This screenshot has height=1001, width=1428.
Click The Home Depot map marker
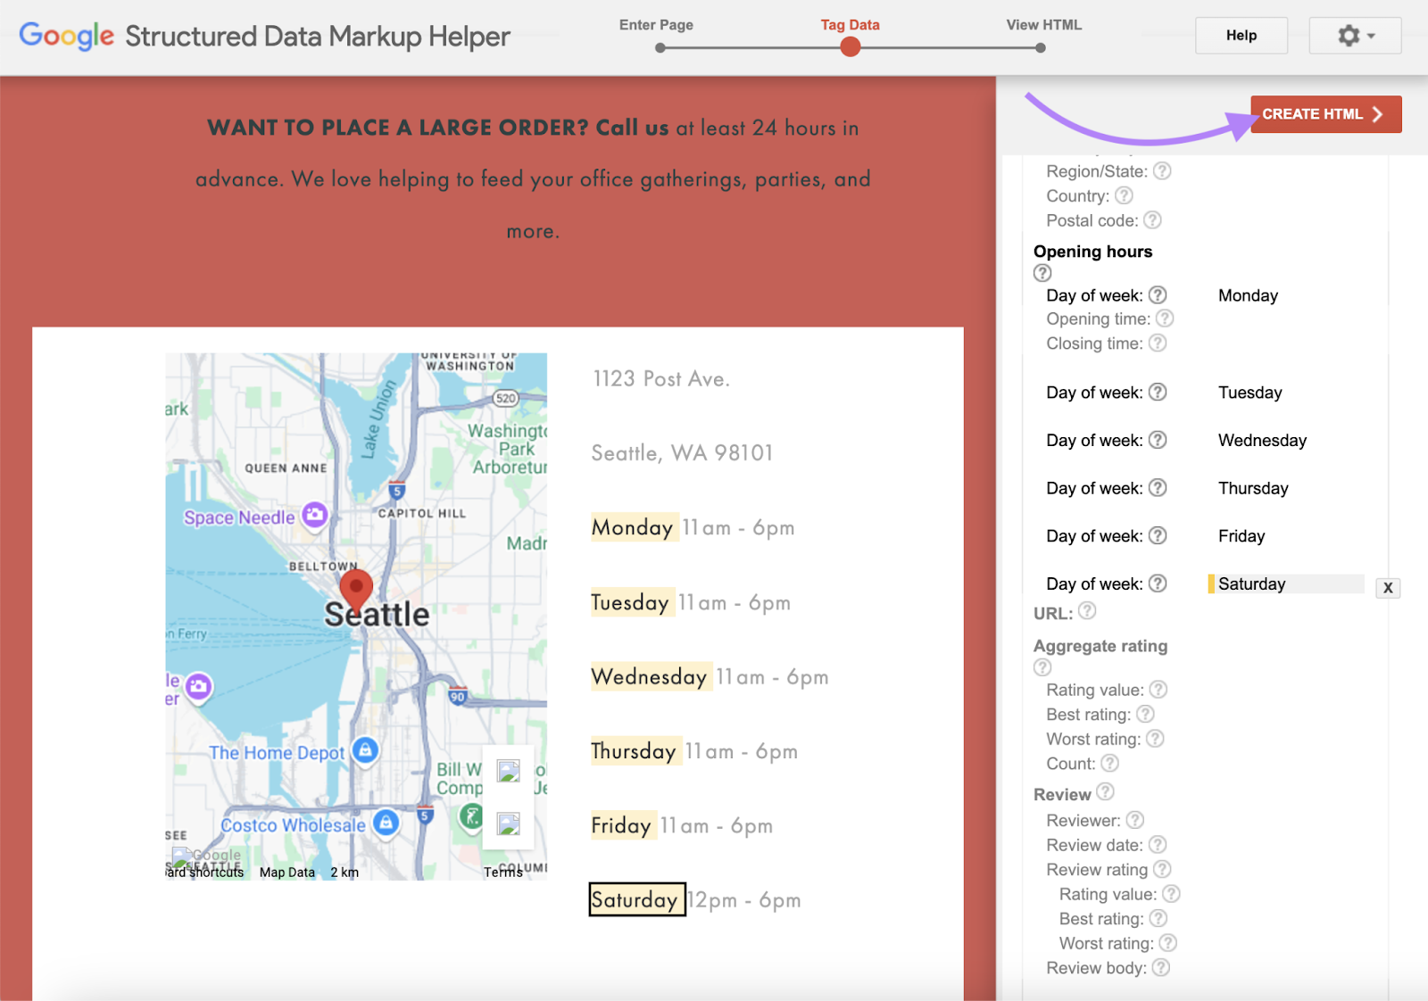[x=365, y=750]
